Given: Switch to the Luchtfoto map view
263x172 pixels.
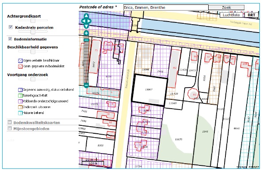Looking at the screenshot, I should pos(231,15).
